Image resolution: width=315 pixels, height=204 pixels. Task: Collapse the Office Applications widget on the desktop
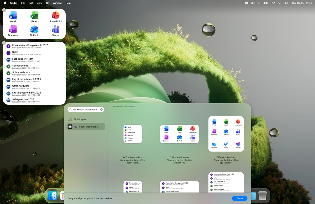pos(4,10)
